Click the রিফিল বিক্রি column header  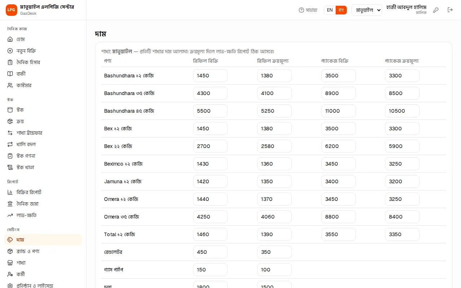205,61
